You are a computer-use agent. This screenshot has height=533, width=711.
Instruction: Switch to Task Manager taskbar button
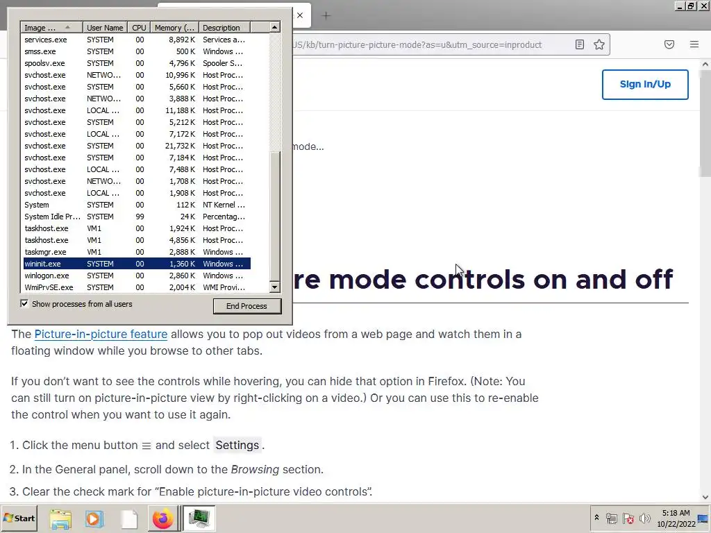tap(199, 518)
